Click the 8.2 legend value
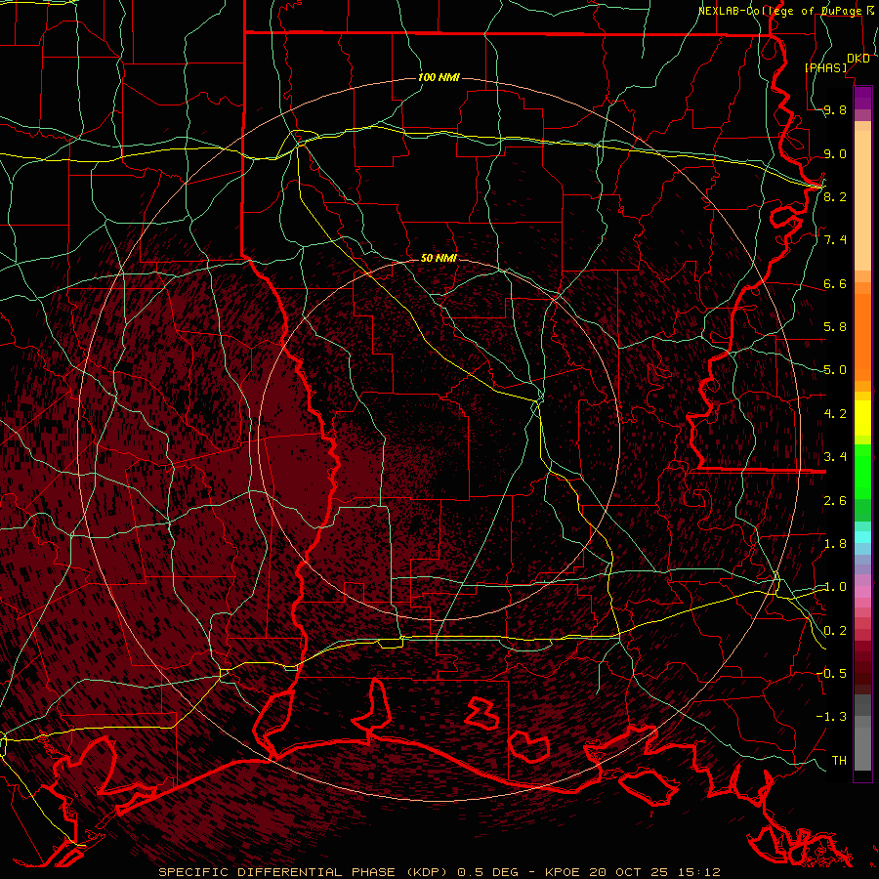The height and width of the screenshot is (879, 879). [x=835, y=196]
